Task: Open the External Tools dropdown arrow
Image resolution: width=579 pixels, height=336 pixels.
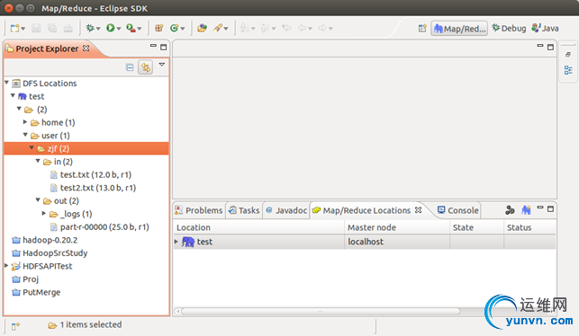Action: (140, 29)
